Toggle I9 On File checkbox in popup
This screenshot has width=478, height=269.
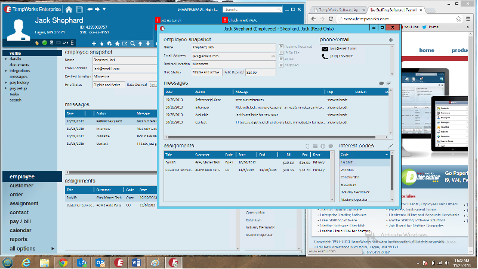(x=282, y=52)
